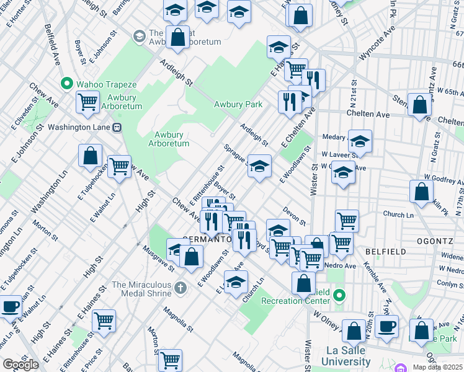The height and width of the screenshot is (372, 464).
Task: Click the Map data ©2025 attribution text
Action: click(438, 367)
